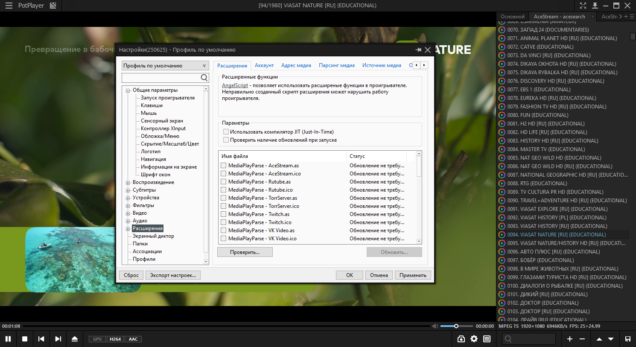Capture a screenshot with the camera icon

(x=461, y=339)
